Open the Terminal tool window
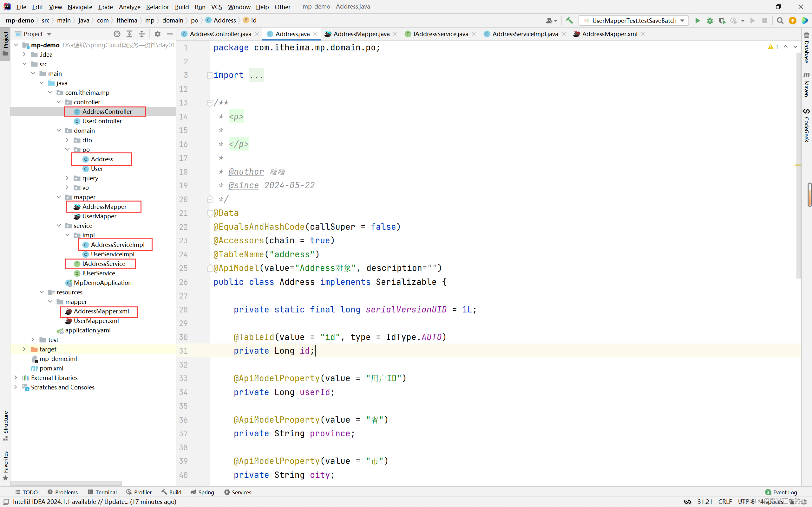Image resolution: width=812 pixels, height=507 pixels. (102, 492)
